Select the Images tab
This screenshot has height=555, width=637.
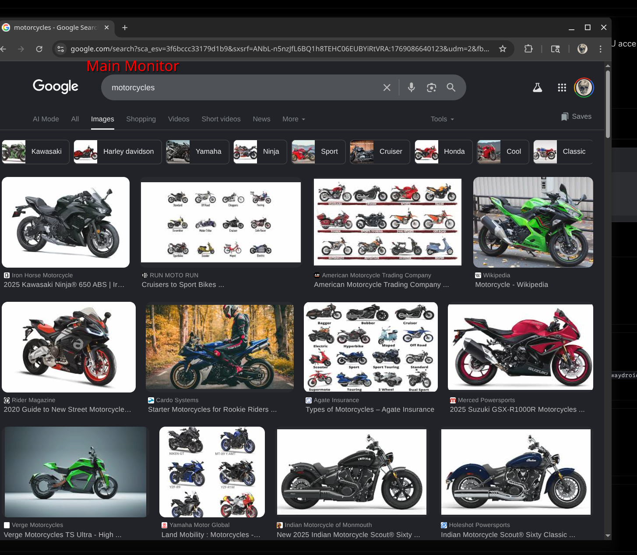(102, 119)
